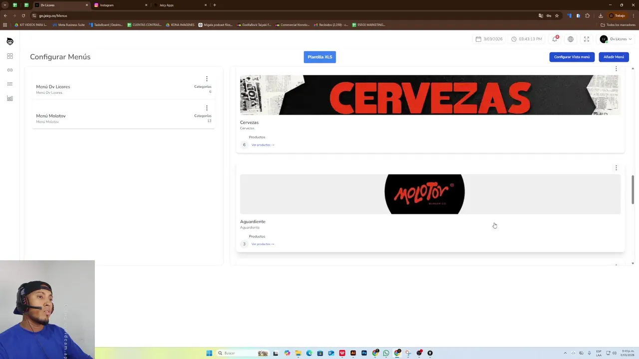This screenshot has width=639, height=359.
Task: Open Illustrator from taskbar
Action: tap(353, 353)
